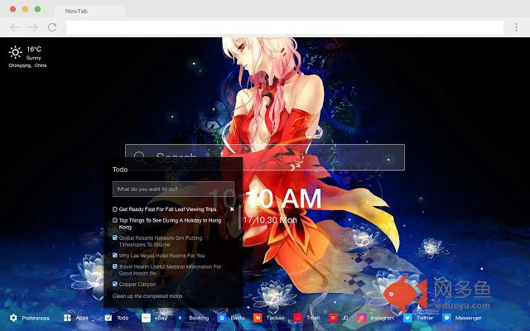Check 'Top Things To See' Hong Kong todo
Screen dimensions: 530x331
[x=115, y=220]
